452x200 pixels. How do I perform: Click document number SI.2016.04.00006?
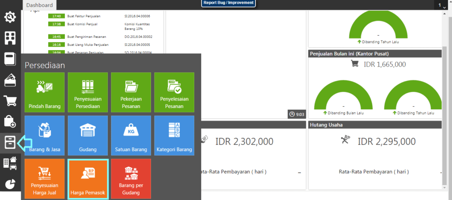click(x=137, y=16)
